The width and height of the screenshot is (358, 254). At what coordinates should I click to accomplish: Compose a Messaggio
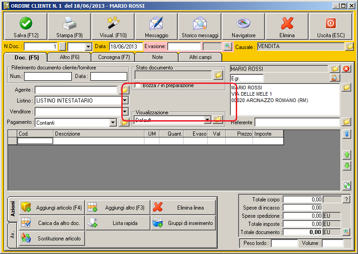click(x=156, y=26)
